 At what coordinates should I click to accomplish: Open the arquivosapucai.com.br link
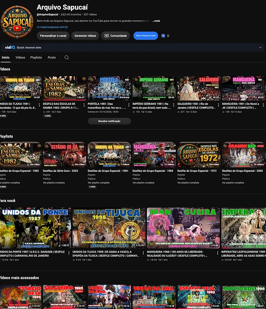[x=54, y=27]
